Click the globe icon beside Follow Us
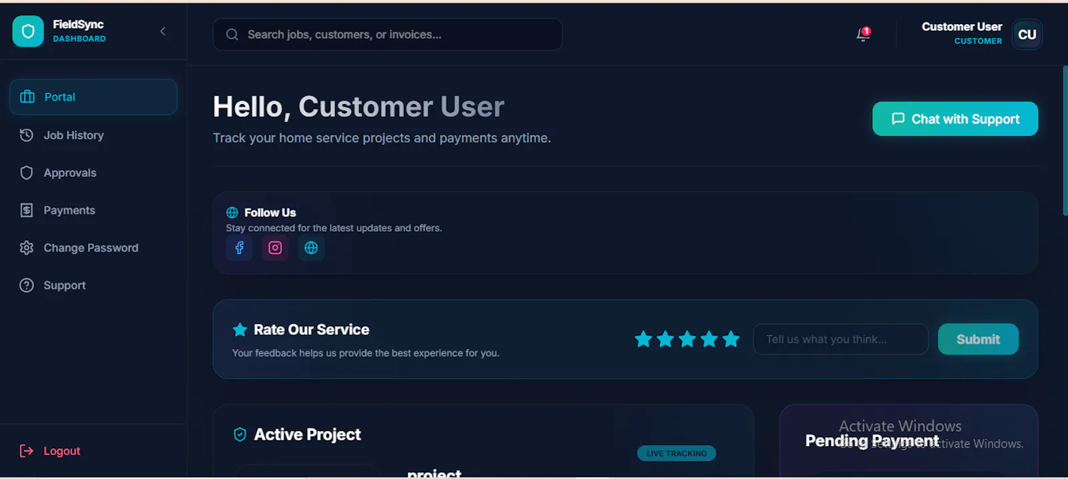The width and height of the screenshot is (1068, 479). coord(232,212)
